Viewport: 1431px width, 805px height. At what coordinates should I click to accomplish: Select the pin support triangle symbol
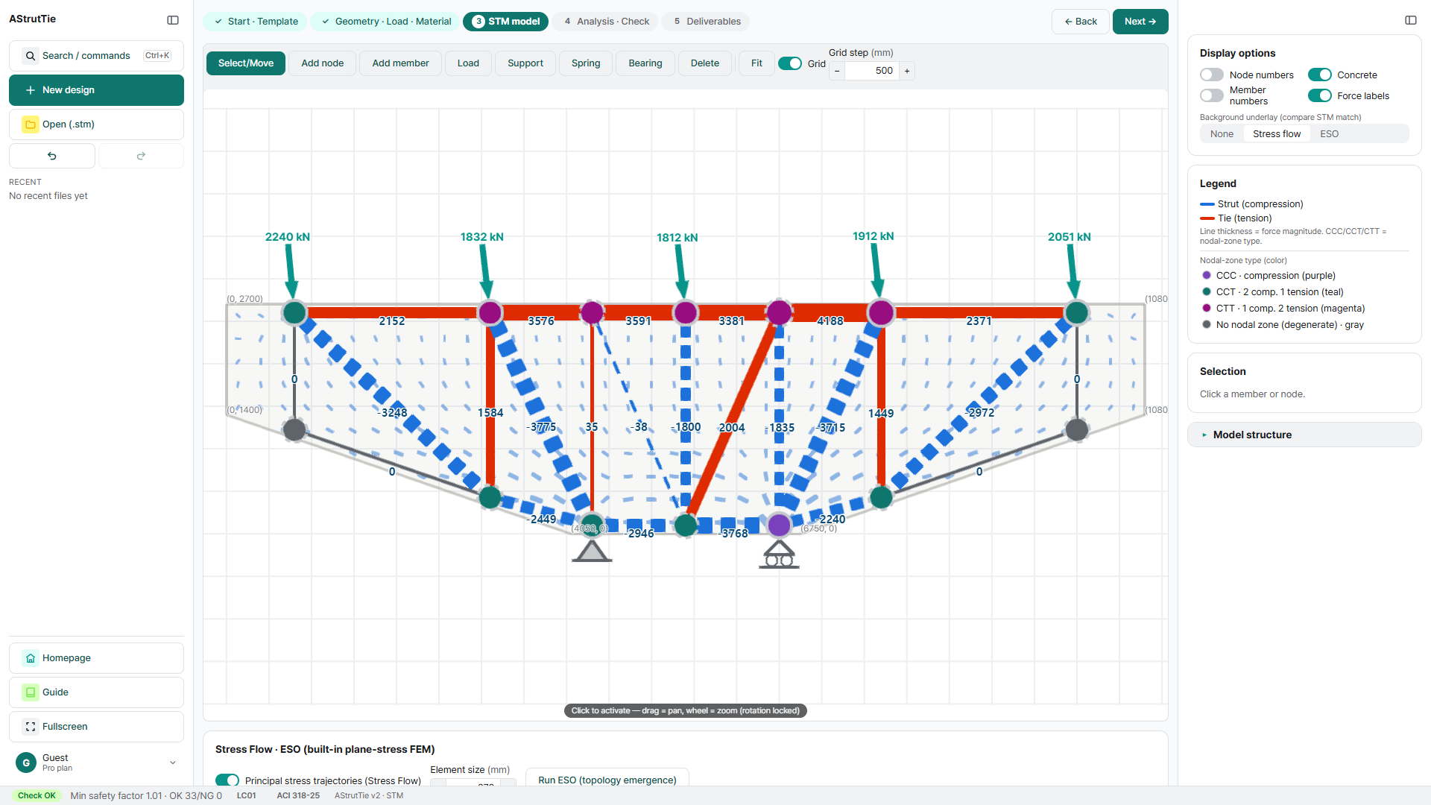(592, 551)
